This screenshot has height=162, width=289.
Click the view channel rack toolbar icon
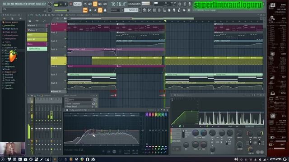pyautogui.click(x=154, y=10)
